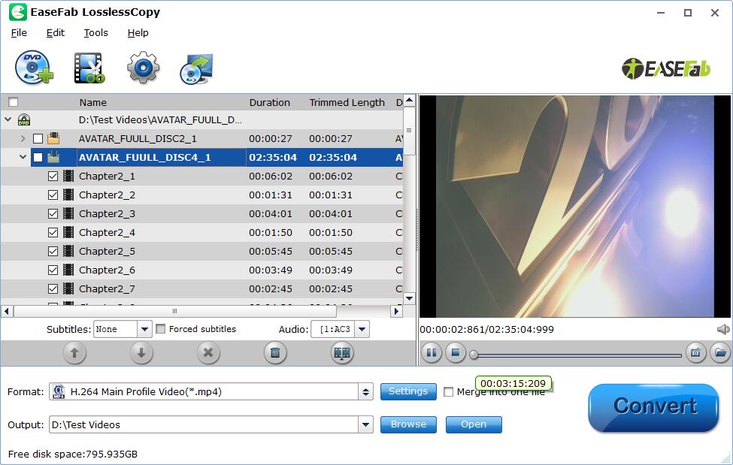Click the file list horizontal scrollbar thumb

click(175, 311)
